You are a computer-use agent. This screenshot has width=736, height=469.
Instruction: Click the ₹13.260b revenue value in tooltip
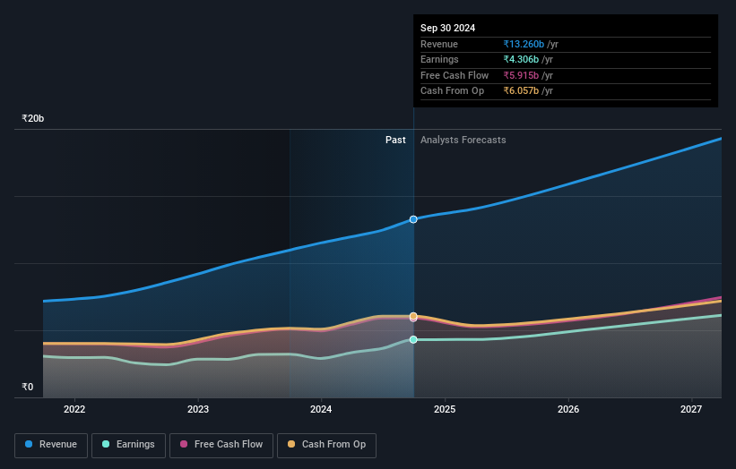point(524,44)
